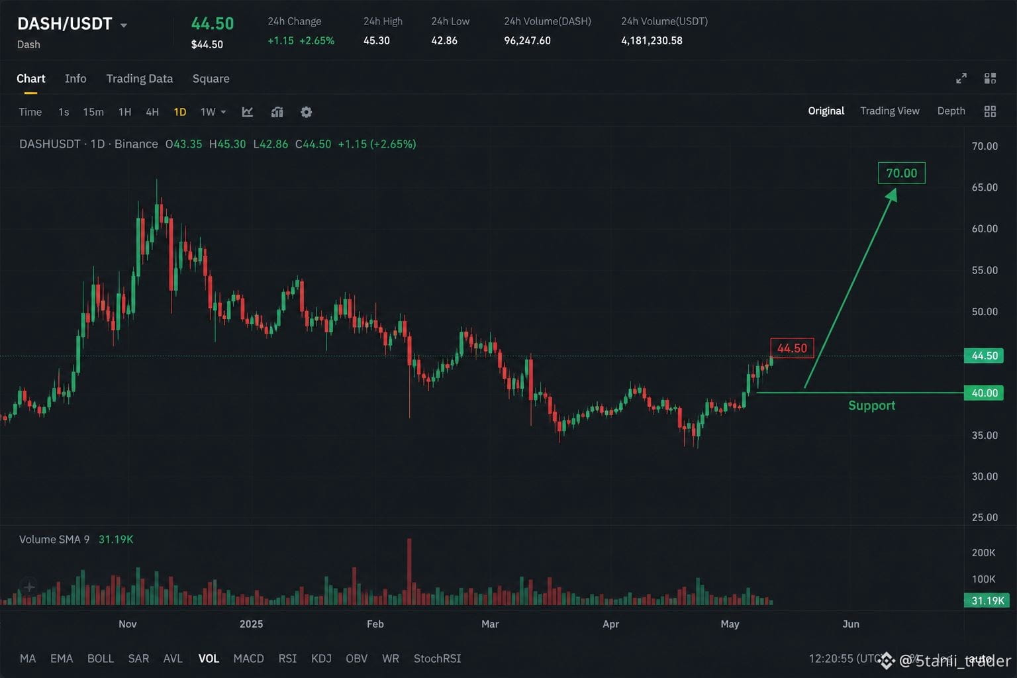Switch to Depth chart
The width and height of the screenshot is (1017, 678).
(951, 111)
